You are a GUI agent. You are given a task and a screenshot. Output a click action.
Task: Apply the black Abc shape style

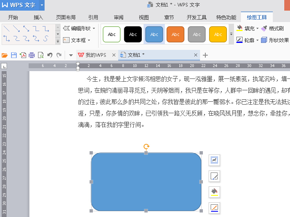tap(133, 34)
